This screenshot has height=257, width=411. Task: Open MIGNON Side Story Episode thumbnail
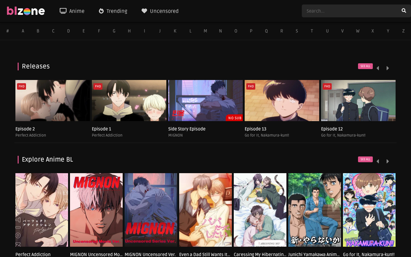click(205, 101)
